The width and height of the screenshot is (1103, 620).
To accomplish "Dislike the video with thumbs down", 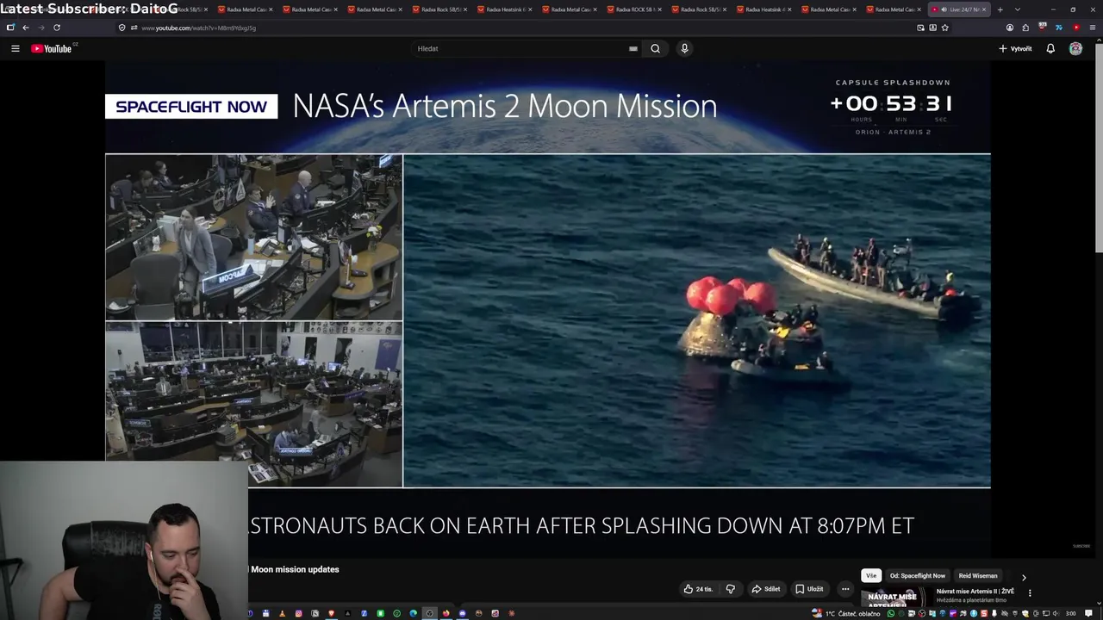I will [731, 589].
